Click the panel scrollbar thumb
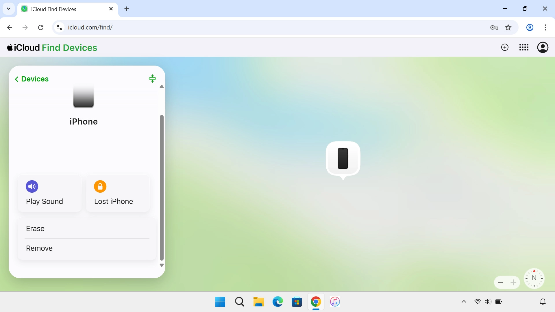Screen dimensions: 555x312 pos(162,188)
